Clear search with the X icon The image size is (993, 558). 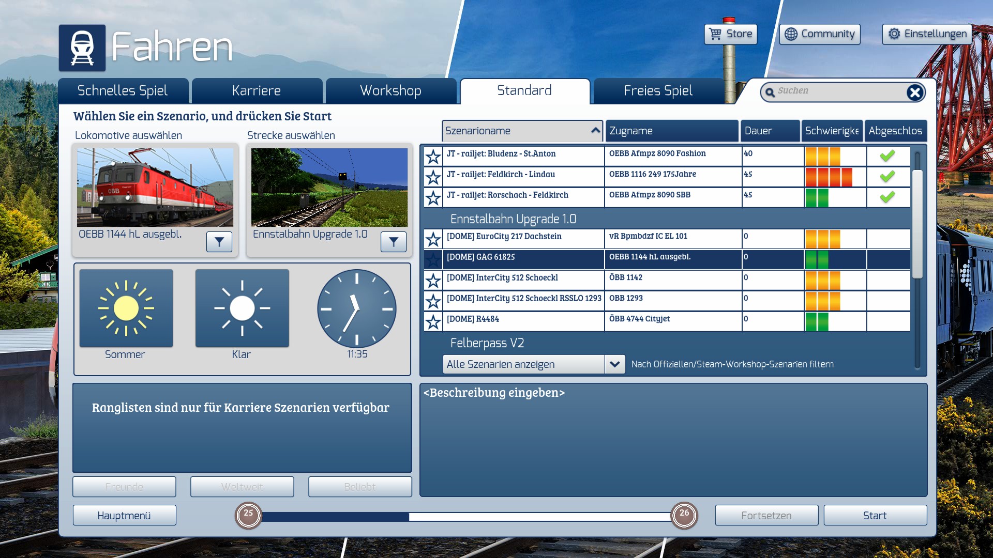(914, 92)
